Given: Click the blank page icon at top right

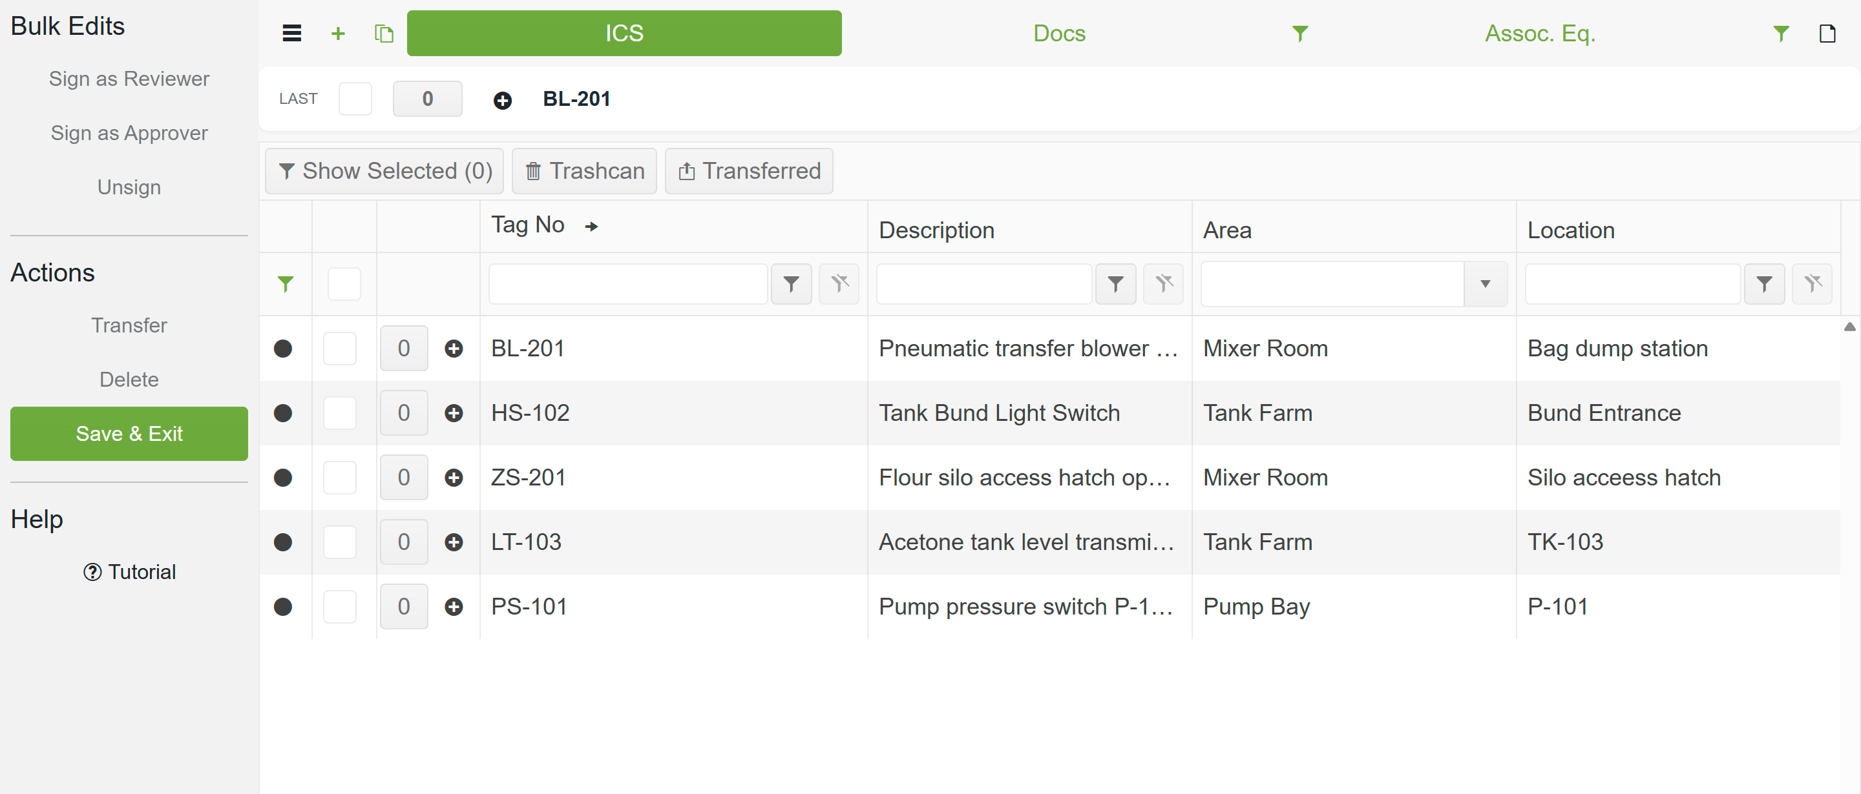Looking at the screenshot, I should click(x=1827, y=33).
